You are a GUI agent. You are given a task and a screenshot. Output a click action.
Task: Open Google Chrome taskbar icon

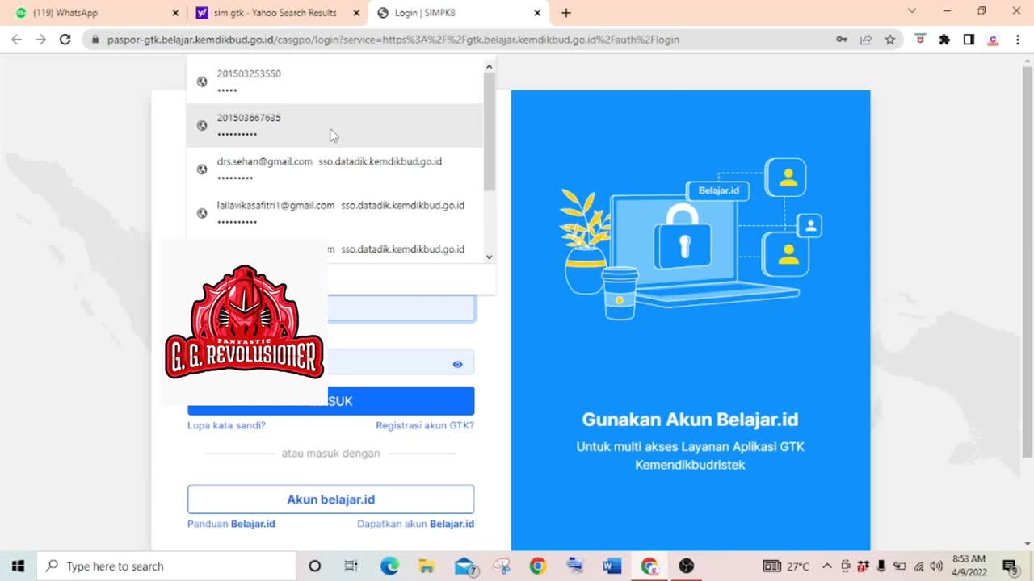click(x=538, y=566)
